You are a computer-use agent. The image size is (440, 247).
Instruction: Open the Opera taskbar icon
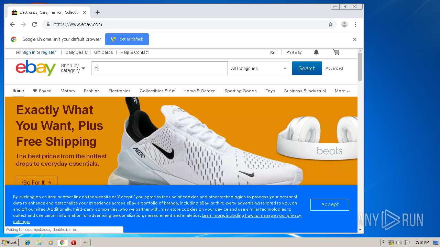pos(74,243)
